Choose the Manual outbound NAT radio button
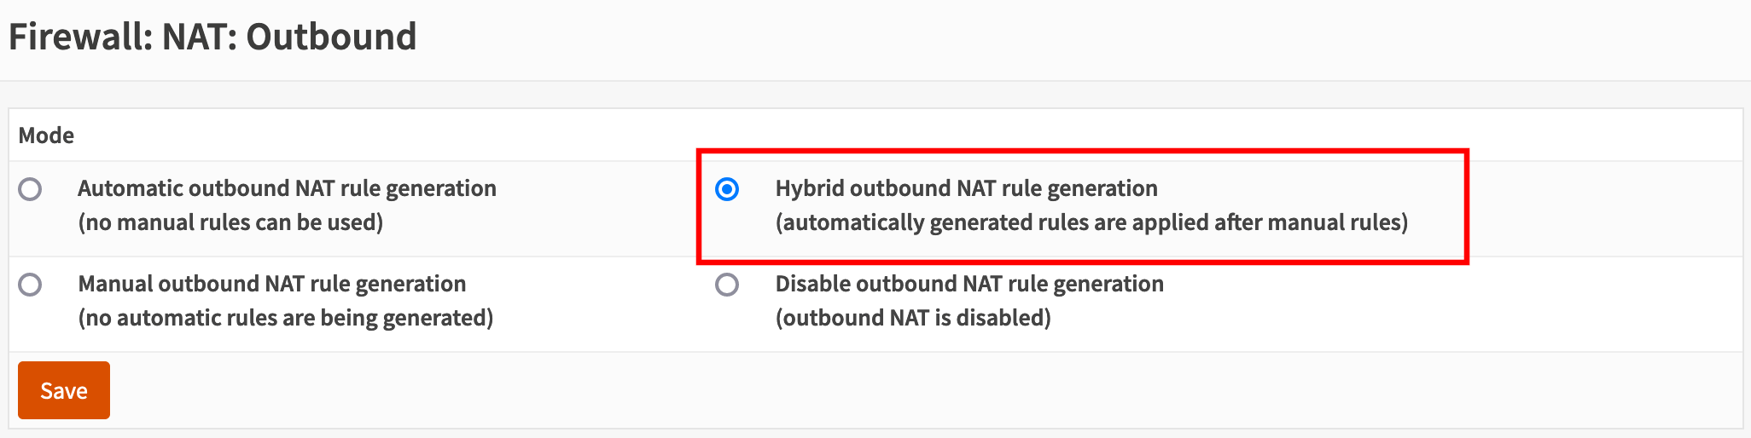The height and width of the screenshot is (438, 1751). click(31, 285)
